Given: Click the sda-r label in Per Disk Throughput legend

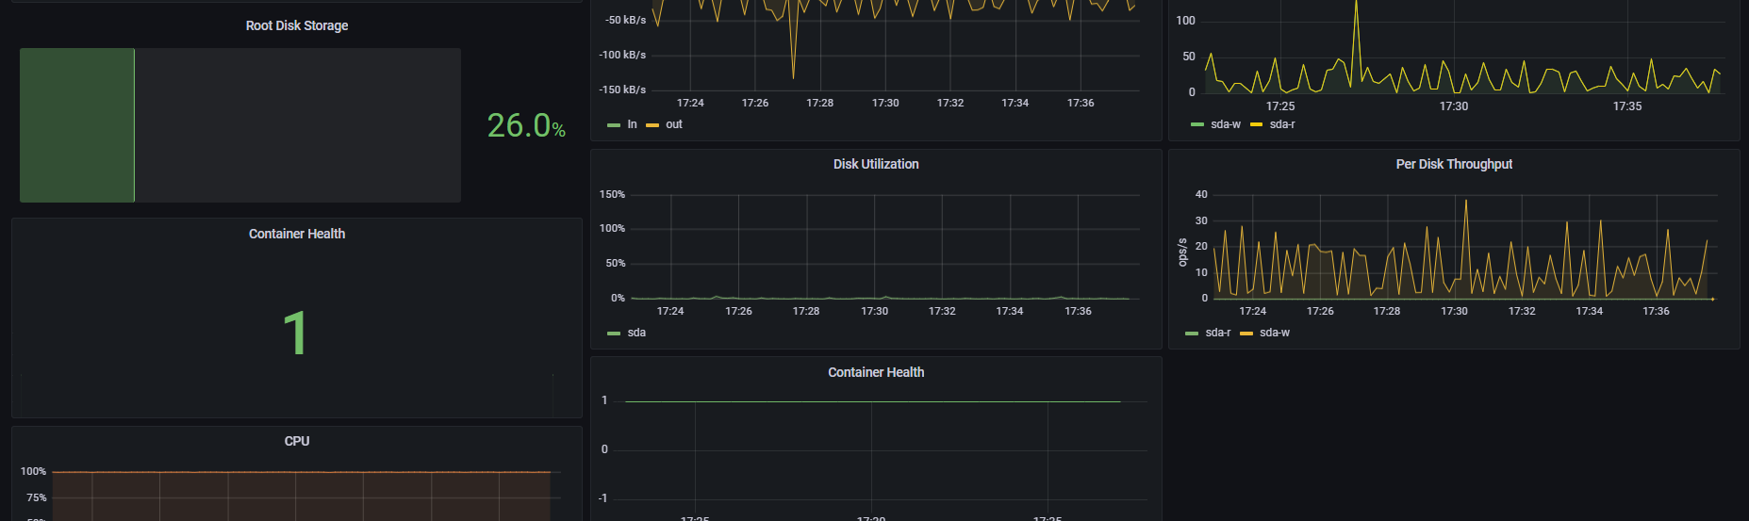Looking at the screenshot, I should pos(1217,333).
